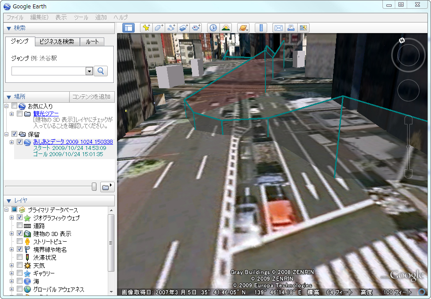Print the current view
The width and height of the screenshot is (431, 299).
pyautogui.click(x=291, y=27)
